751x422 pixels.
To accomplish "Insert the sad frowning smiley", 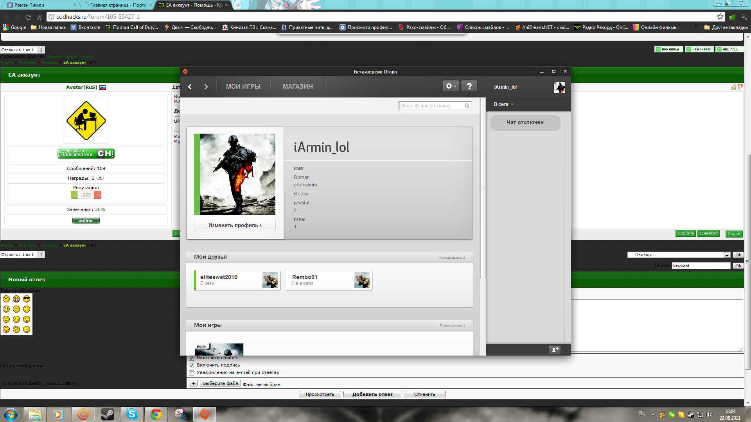I will click(6, 319).
